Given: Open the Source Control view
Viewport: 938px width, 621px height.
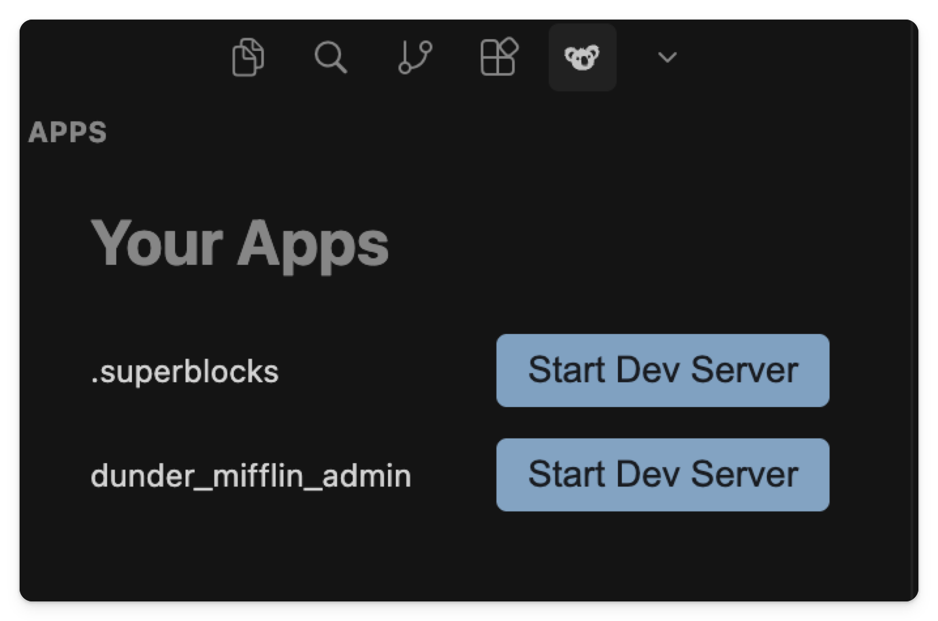Looking at the screenshot, I should point(415,57).
